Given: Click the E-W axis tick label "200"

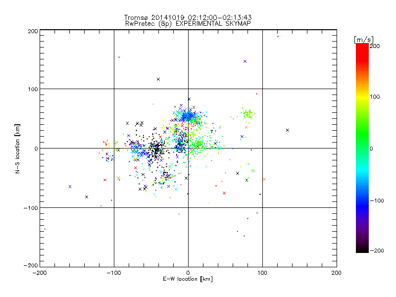Looking at the screenshot, I should click(337, 273).
